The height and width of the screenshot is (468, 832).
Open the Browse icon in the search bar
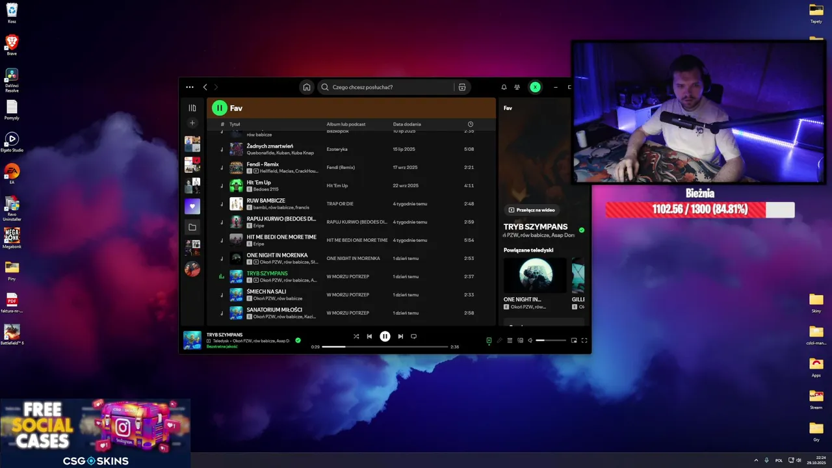point(461,87)
